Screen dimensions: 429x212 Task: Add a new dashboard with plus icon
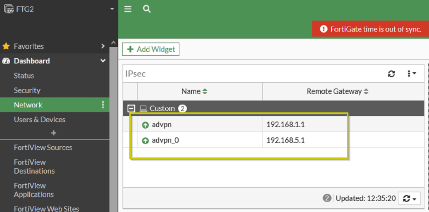click(54, 133)
